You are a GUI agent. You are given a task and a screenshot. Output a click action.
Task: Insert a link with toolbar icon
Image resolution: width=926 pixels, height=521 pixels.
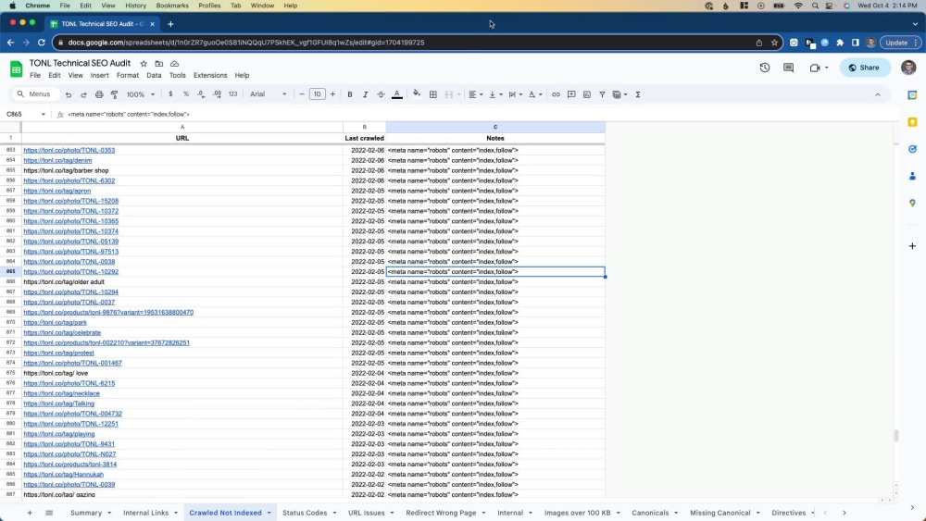556,94
